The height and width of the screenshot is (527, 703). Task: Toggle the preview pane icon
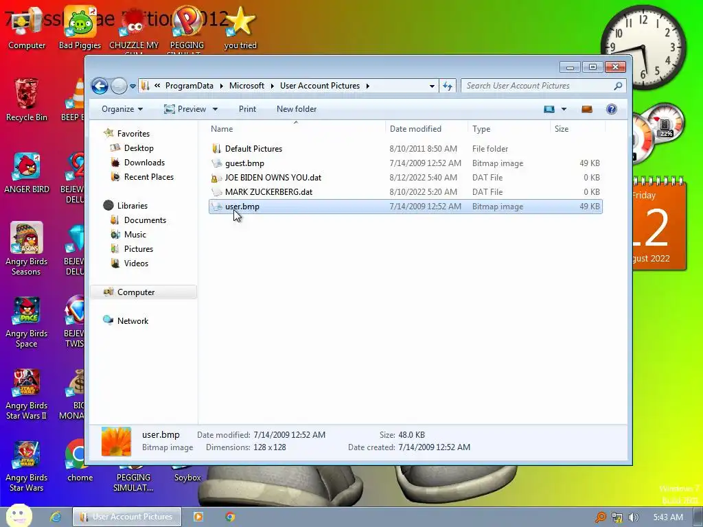click(x=587, y=109)
